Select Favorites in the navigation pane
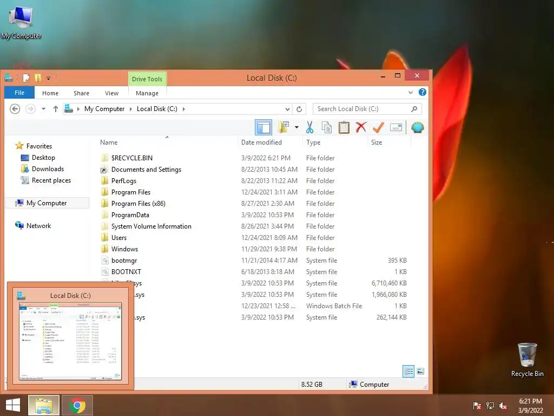The width and height of the screenshot is (554, 416). pyautogui.click(x=39, y=146)
